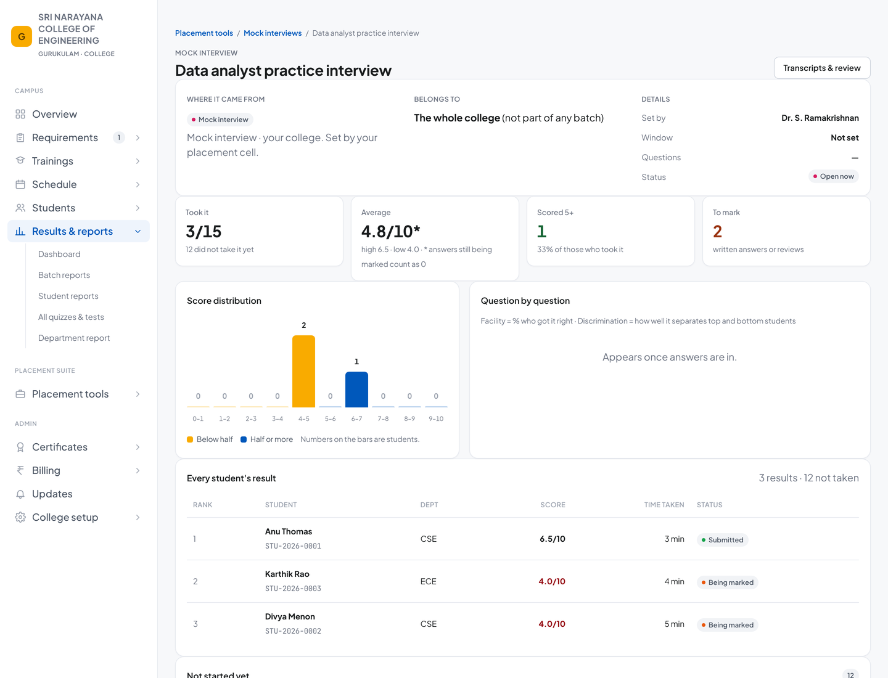Expand the Trainings submenu chevron
This screenshot has width=888, height=678.
[x=138, y=161]
